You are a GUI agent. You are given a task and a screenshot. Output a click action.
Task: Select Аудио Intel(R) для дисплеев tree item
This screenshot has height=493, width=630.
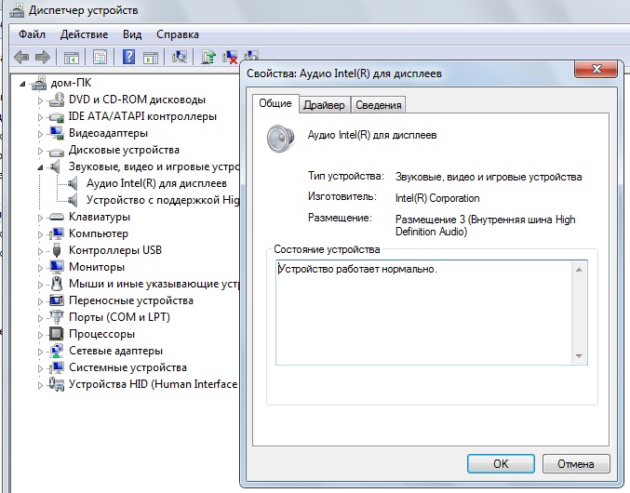tap(156, 183)
